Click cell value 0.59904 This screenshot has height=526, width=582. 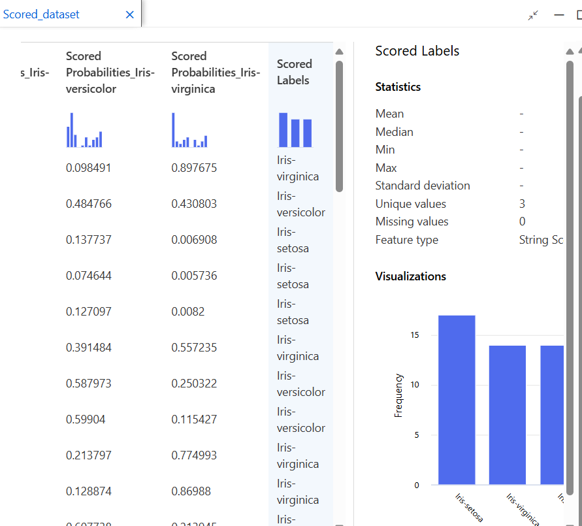86,419
